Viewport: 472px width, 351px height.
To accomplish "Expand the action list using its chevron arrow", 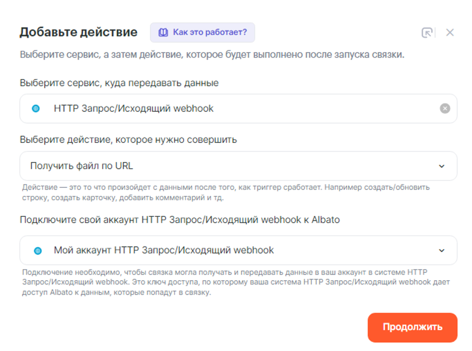I will tap(441, 166).
